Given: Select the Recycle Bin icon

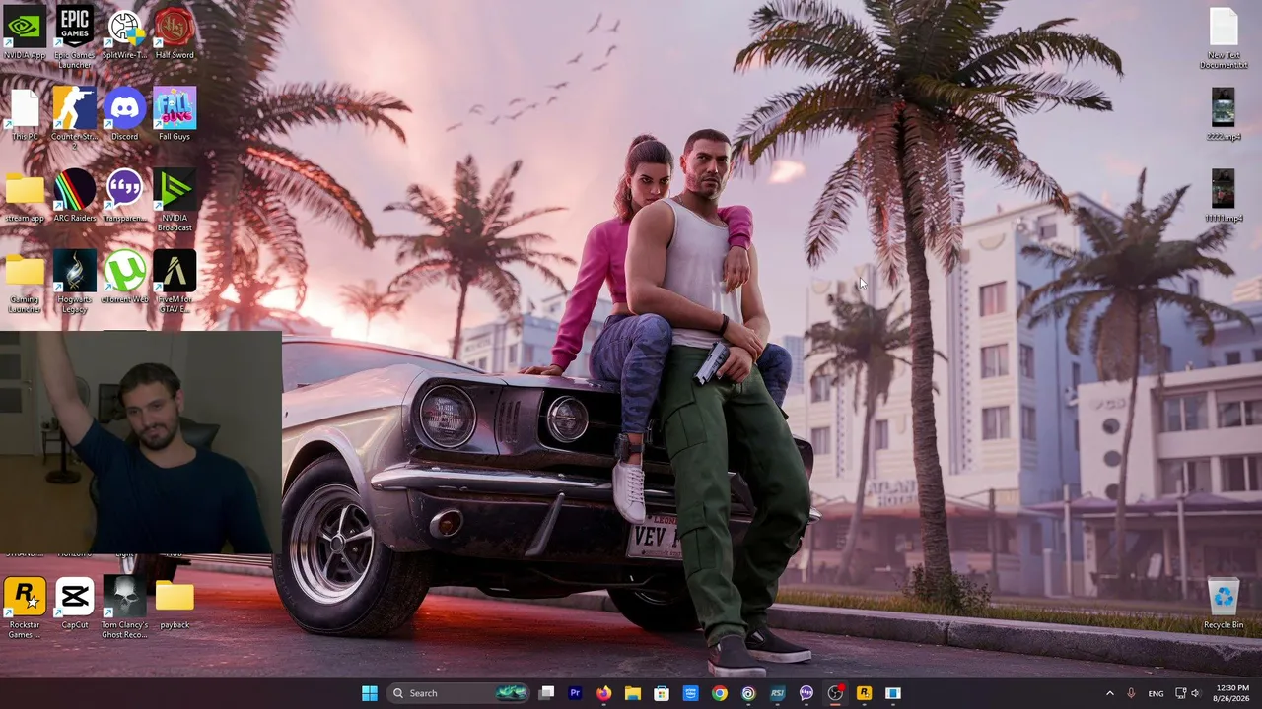Looking at the screenshot, I should pyautogui.click(x=1224, y=605).
